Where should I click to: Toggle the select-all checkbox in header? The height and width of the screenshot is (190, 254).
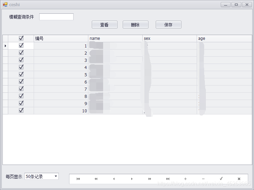coord(21,38)
